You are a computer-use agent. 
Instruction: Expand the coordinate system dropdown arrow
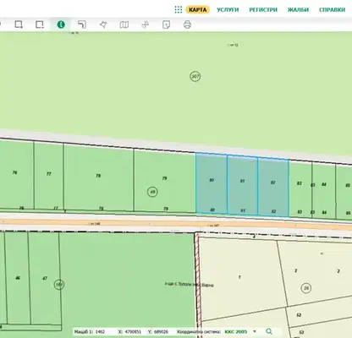[x=255, y=331]
